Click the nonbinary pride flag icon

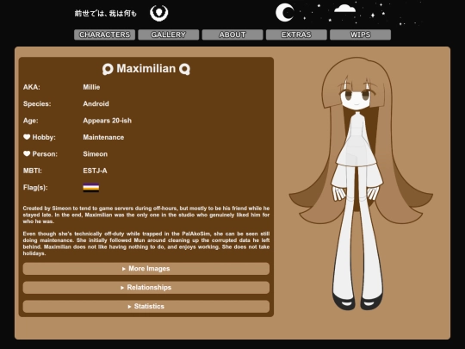[91, 188]
